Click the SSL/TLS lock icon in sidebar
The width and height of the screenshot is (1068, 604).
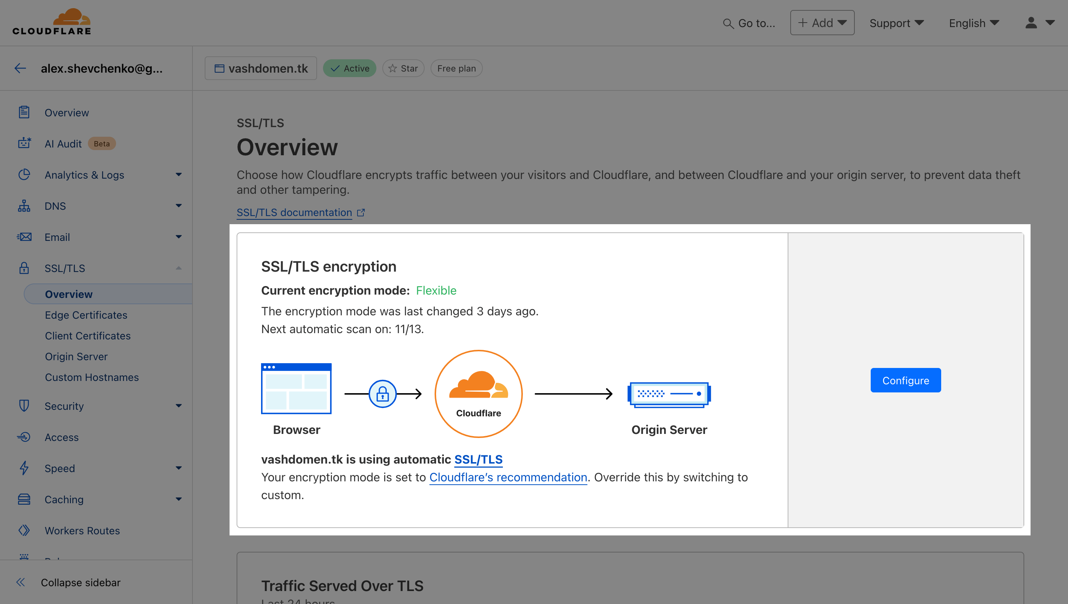point(24,268)
